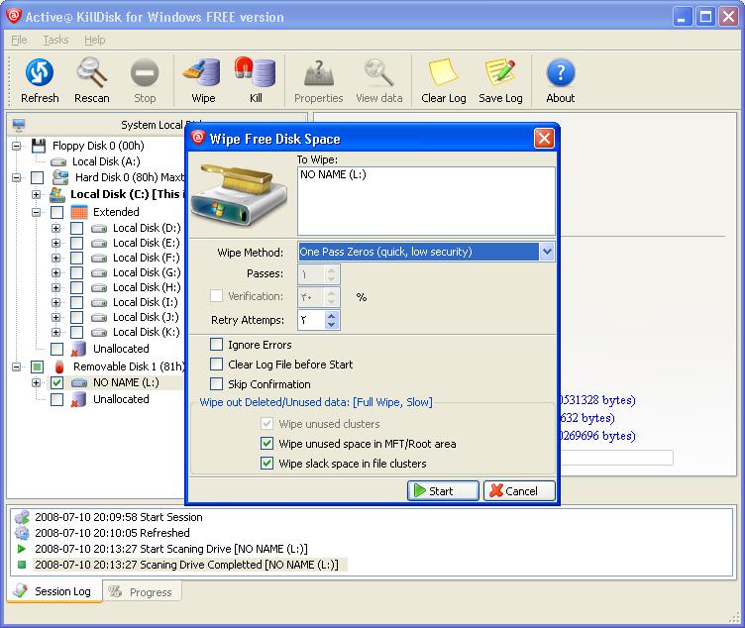This screenshot has height=628, width=745.
Task: Click the Unallocated icon under Removable Disk
Action: [78, 399]
